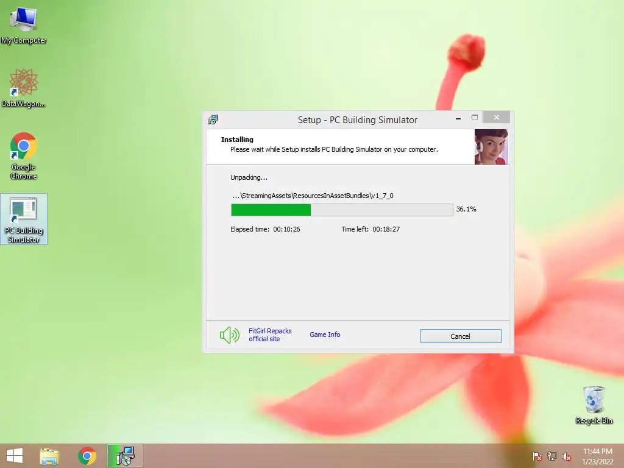Image resolution: width=624 pixels, height=468 pixels.
Task: Open File Explorer from the taskbar
Action: coord(49,456)
